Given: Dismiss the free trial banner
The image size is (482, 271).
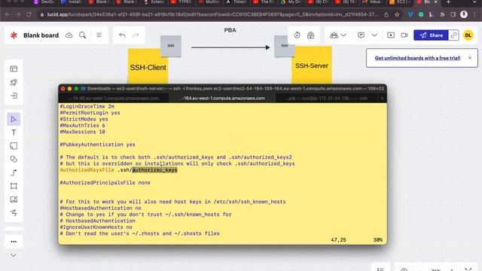Looking at the screenshot, I should (470, 58).
